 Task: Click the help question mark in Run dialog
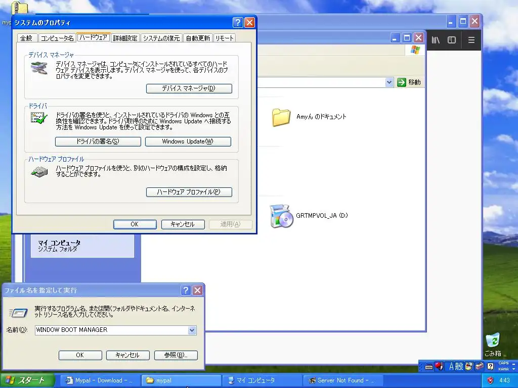coord(186,290)
